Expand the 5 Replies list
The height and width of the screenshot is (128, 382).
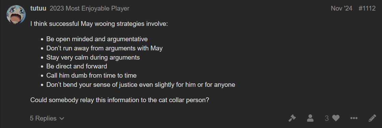click(47, 118)
